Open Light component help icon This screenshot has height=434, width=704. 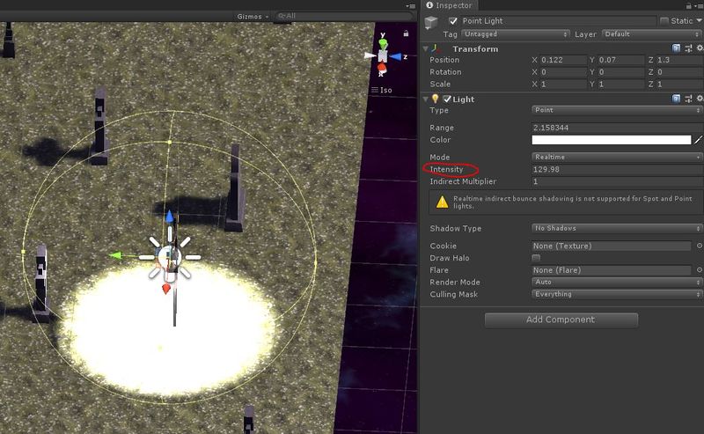tap(676, 99)
